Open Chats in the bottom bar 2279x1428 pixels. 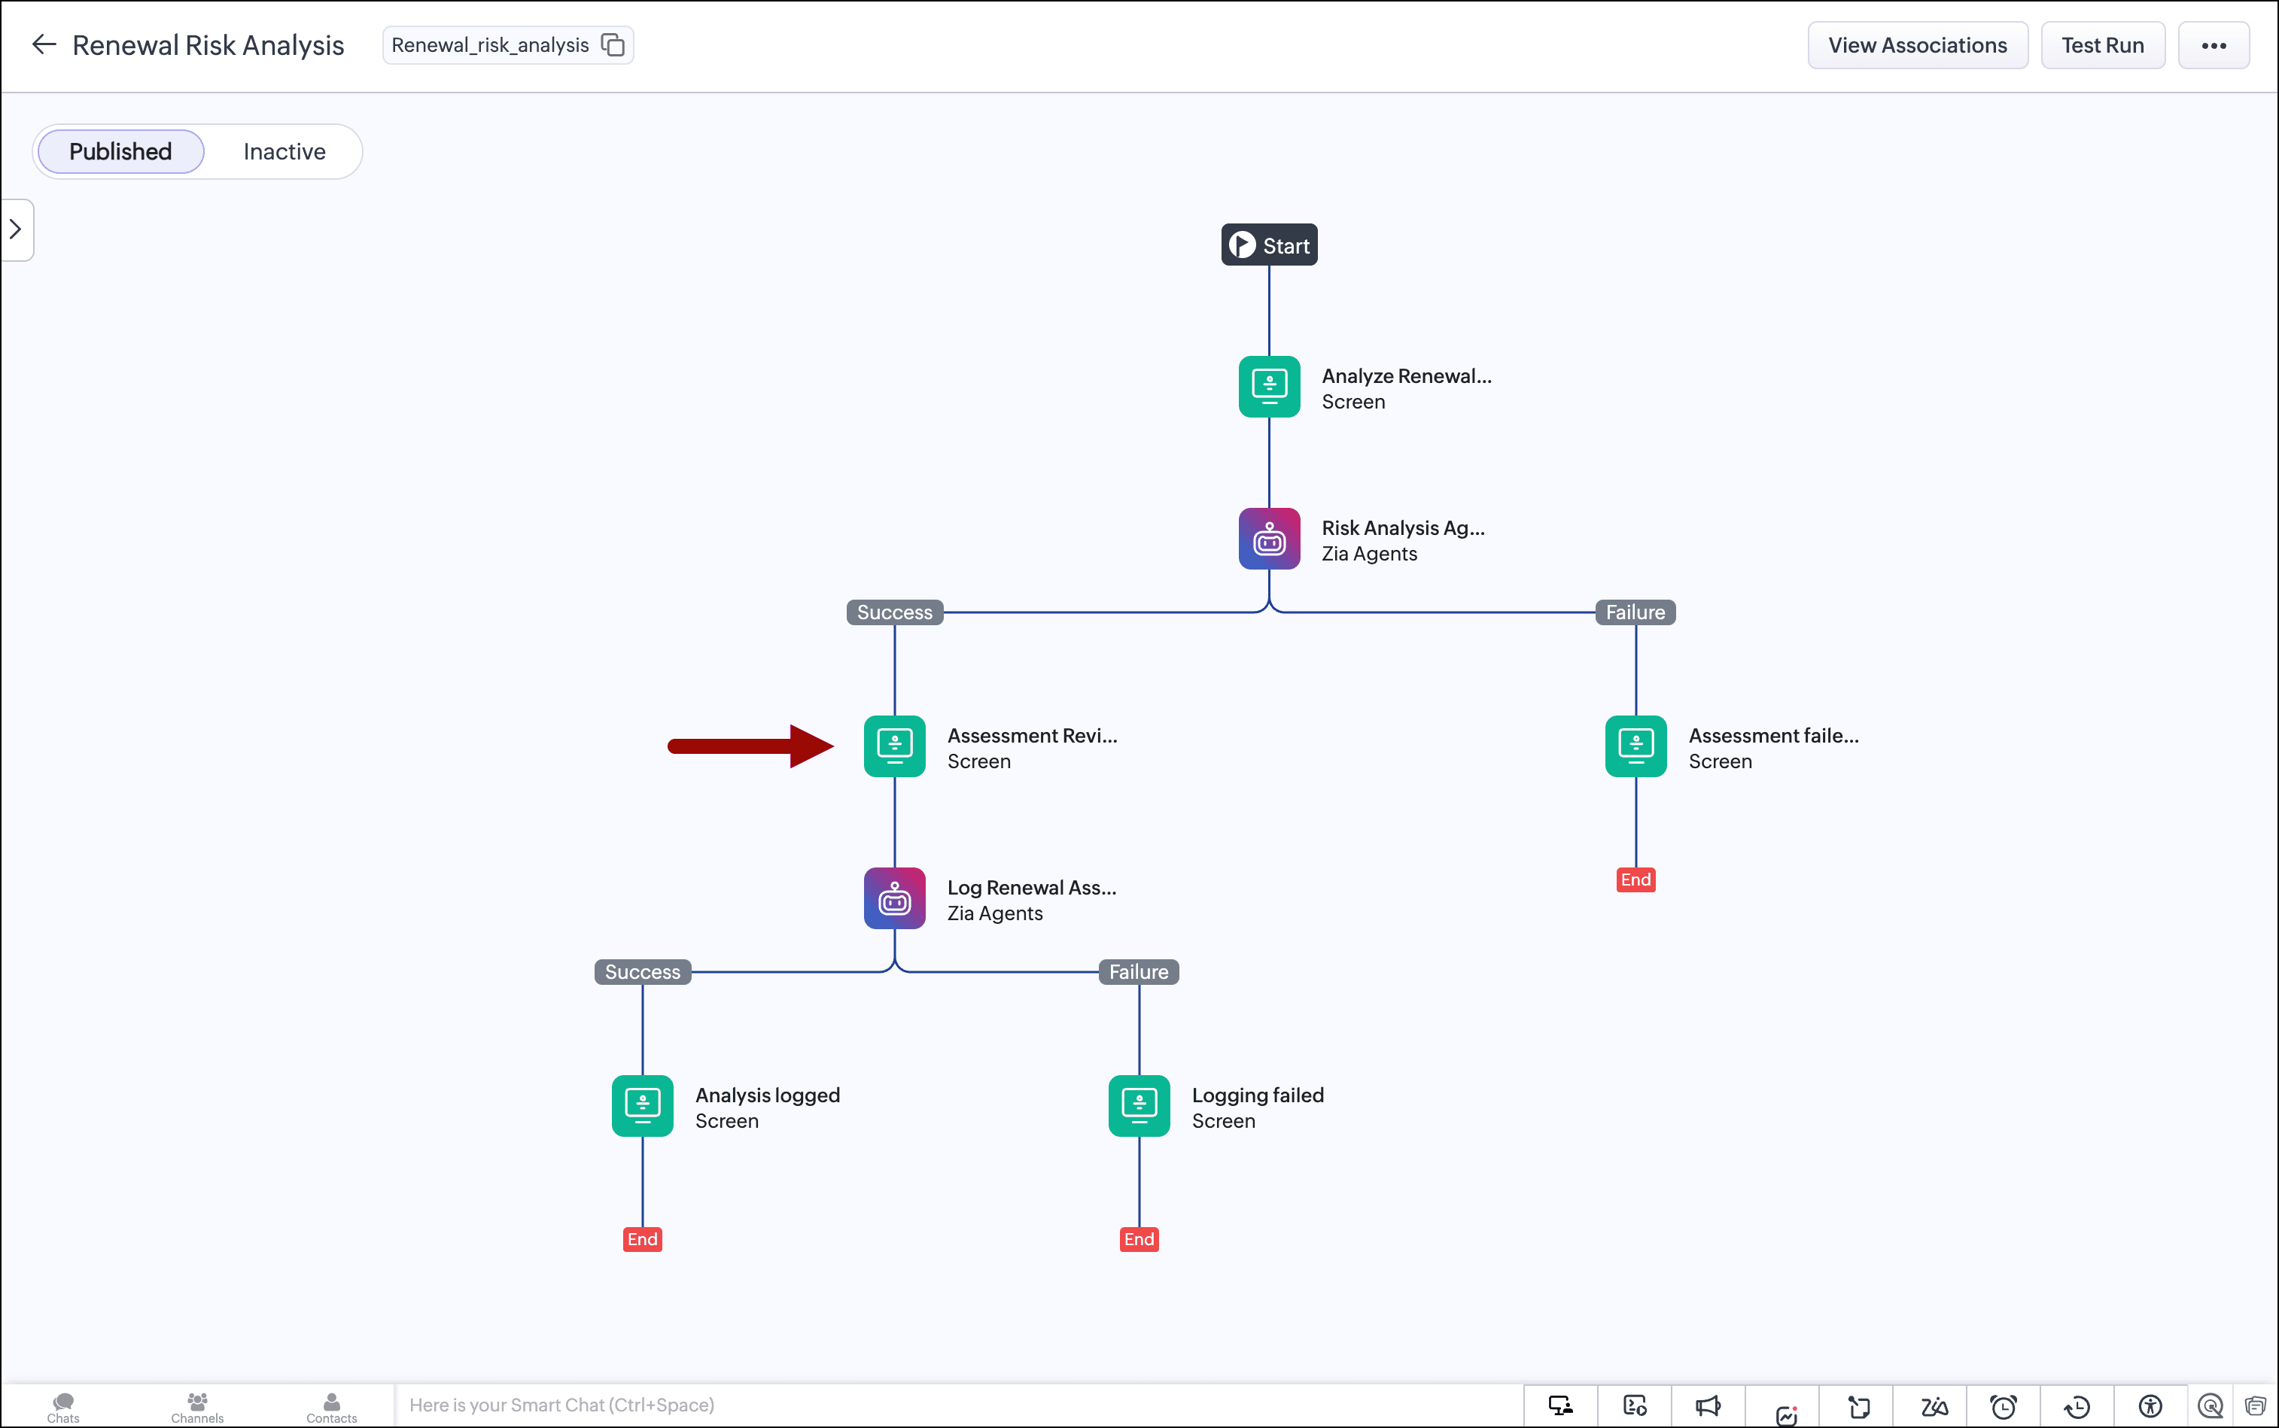(63, 1407)
